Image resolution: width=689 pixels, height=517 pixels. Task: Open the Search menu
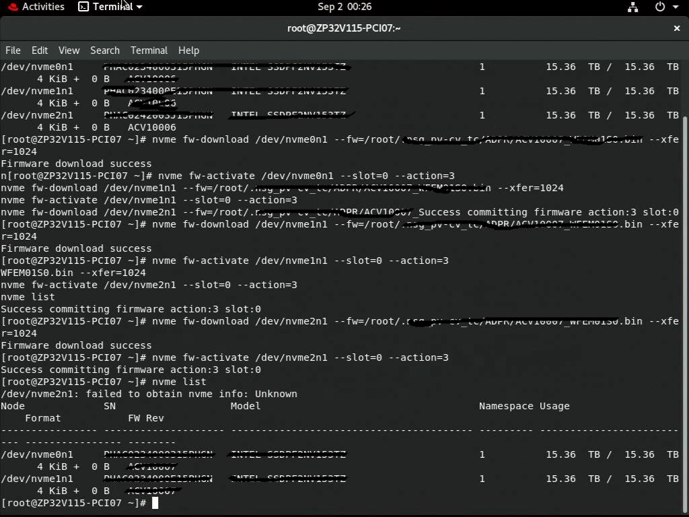(x=105, y=50)
